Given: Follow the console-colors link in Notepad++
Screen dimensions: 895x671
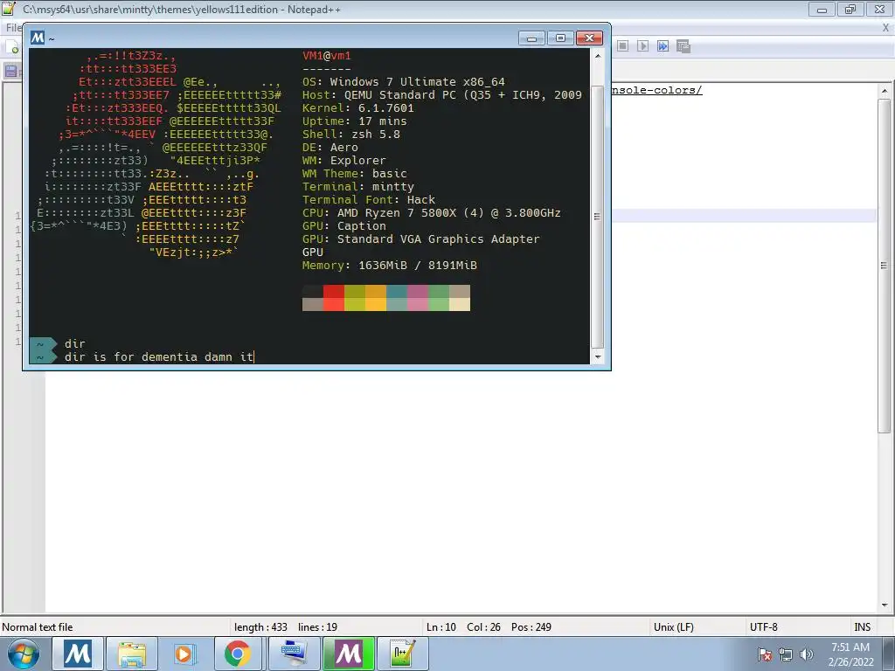Looking at the screenshot, I should 656,90.
